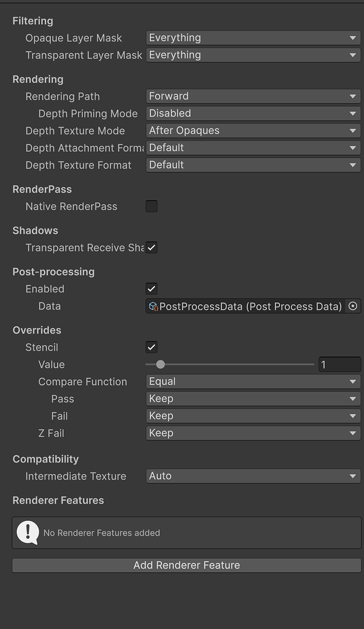This screenshot has width=364, height=629.
Task: Open the Intermediate Texture dropdown
Action: (253, 475)
